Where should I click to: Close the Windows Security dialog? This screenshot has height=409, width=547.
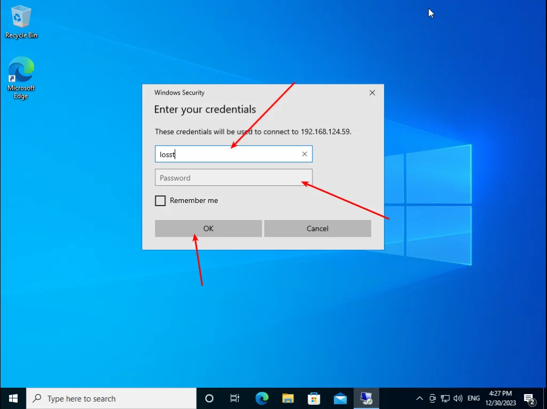(x=372, y=93)
